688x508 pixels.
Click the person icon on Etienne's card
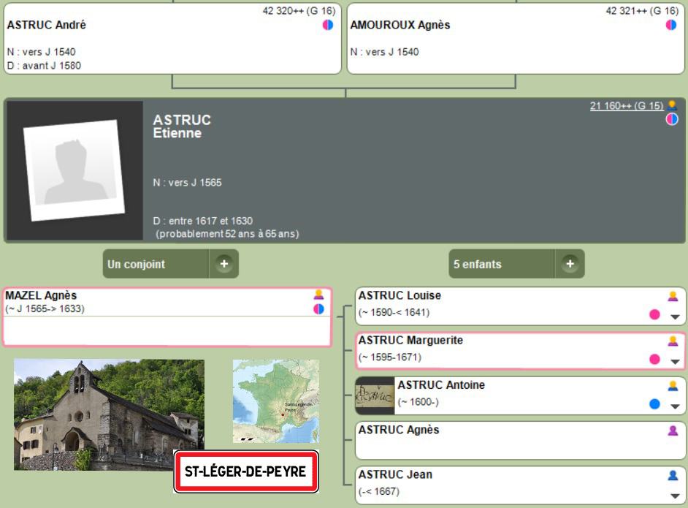tap(672, 105)
